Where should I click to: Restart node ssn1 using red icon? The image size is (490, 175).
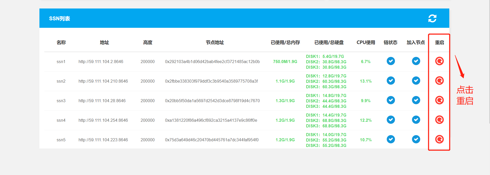coord(439,61)
